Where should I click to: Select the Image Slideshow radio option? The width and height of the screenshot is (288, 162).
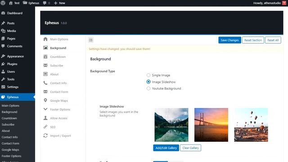point(148,82)
